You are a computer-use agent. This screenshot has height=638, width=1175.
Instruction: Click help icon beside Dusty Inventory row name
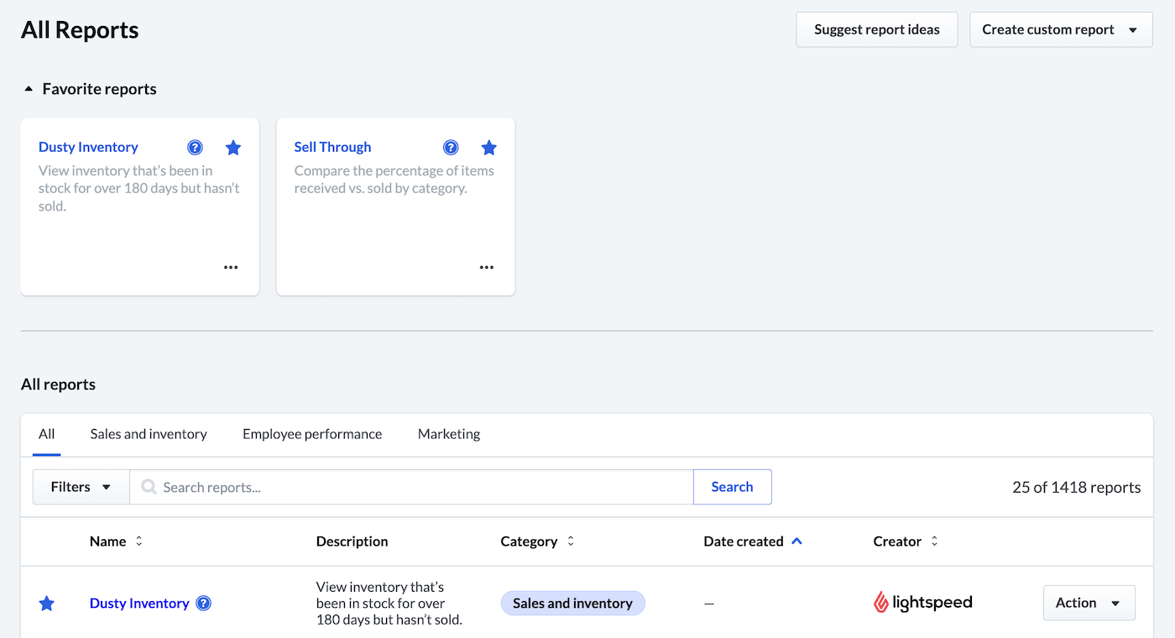(203, 604)
